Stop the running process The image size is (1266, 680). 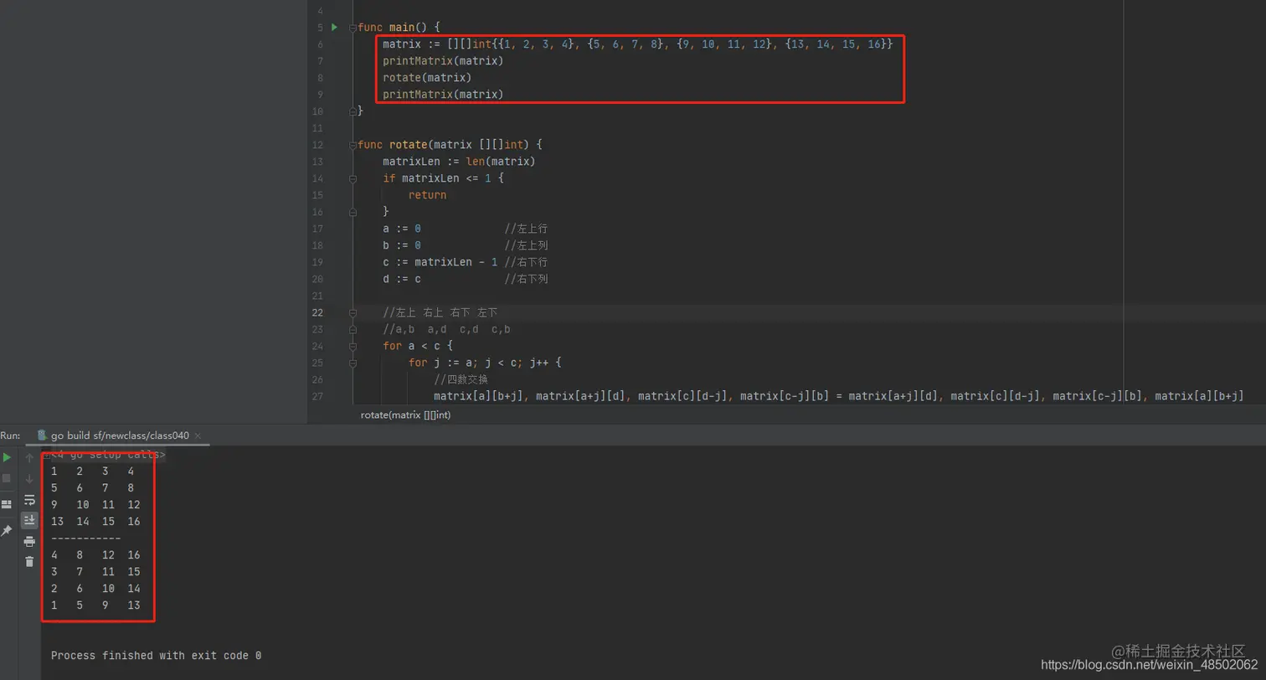tap(7, 478)
